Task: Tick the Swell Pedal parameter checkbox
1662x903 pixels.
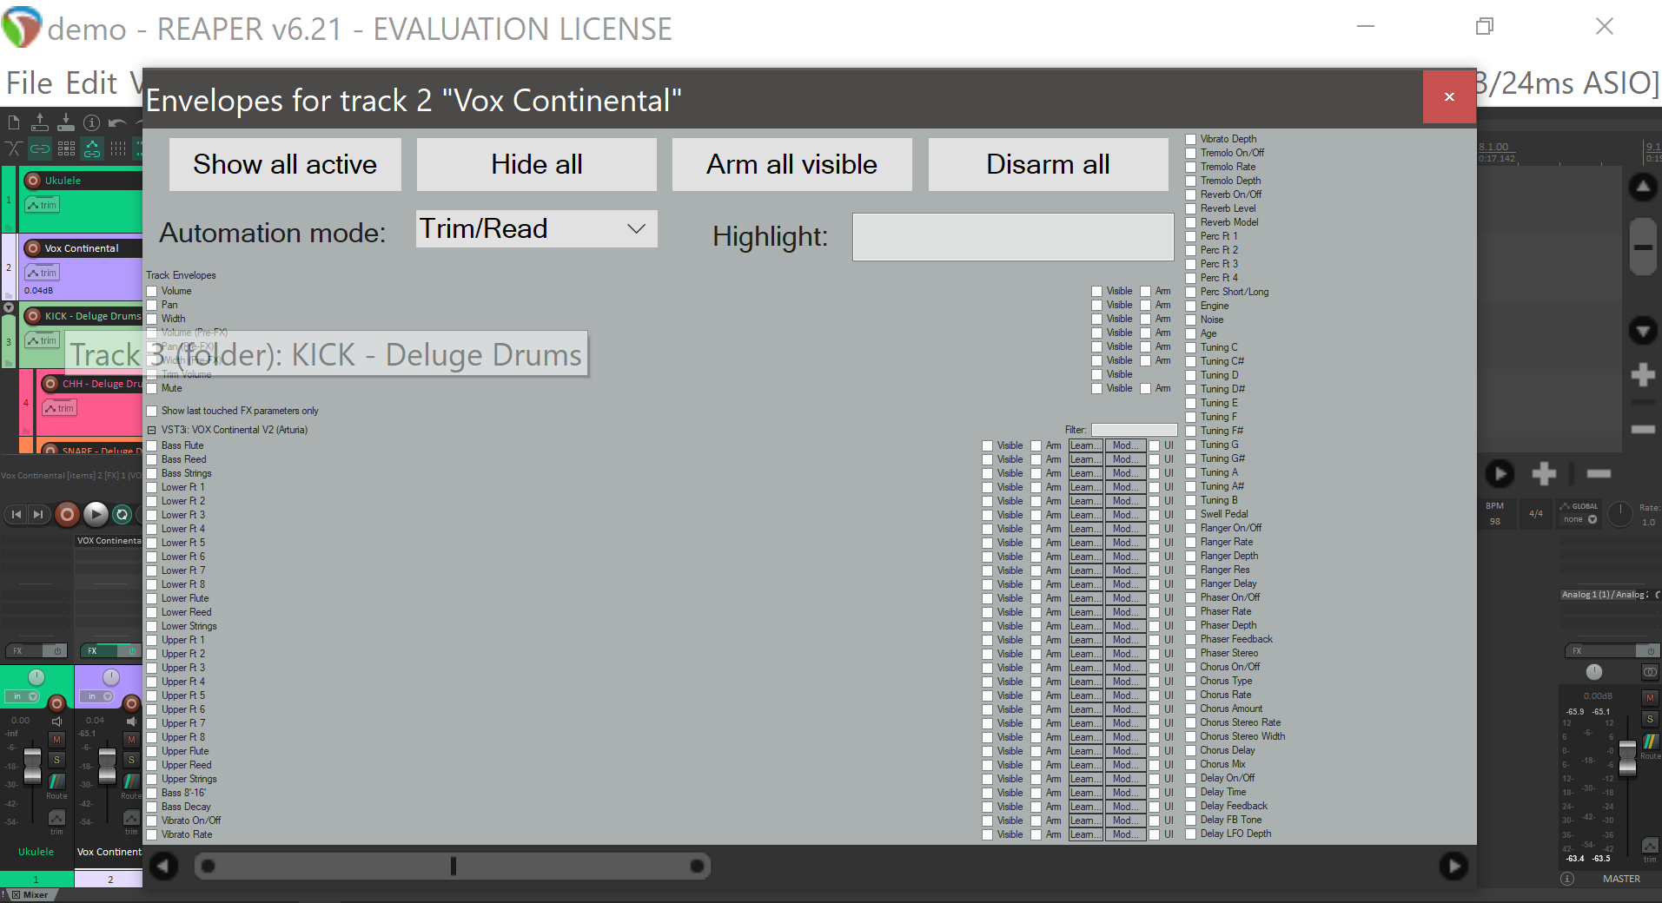Action: (x=1191, y=515)
